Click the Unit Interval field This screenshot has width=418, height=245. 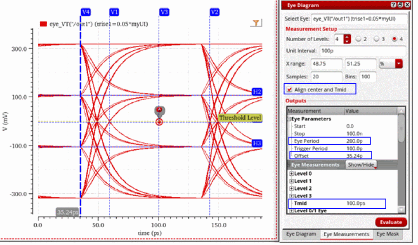[x=363, y=51]
